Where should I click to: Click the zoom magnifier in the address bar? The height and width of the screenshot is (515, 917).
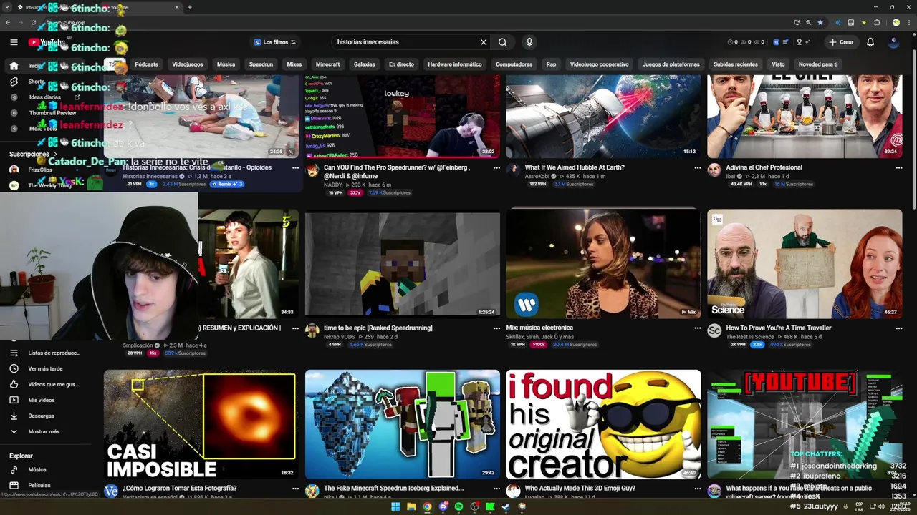(808, 22)
